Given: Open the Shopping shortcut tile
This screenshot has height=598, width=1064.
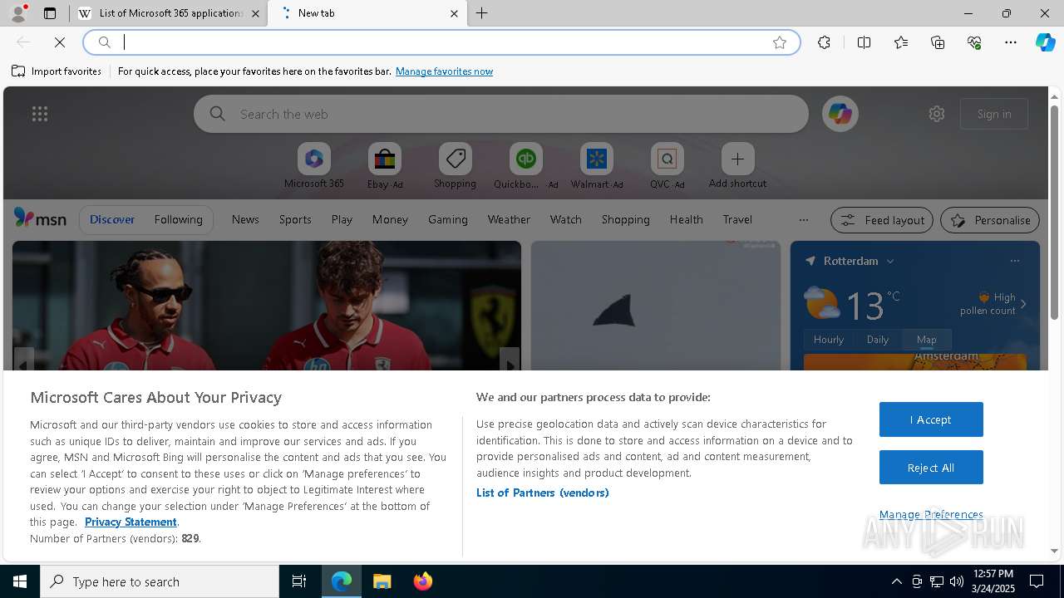Looking at the screenshot, I should pos(456,166).
